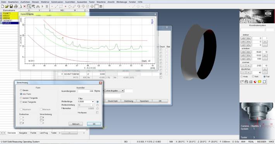
Task: Select the Wellenlänge filter radio button
Action: [x=98, y=101]
